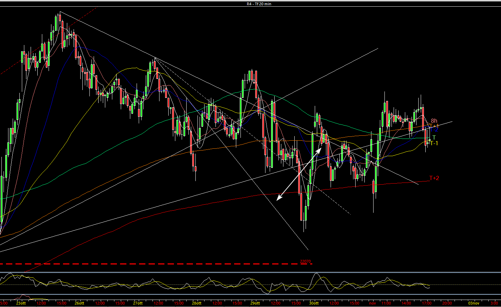Click the "15:00" label right before nov

(354, 303)
